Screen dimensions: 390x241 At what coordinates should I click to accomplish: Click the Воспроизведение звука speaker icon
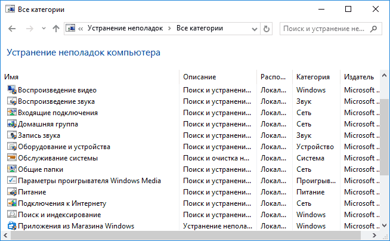pyautogui.click(x=11, y=101)
